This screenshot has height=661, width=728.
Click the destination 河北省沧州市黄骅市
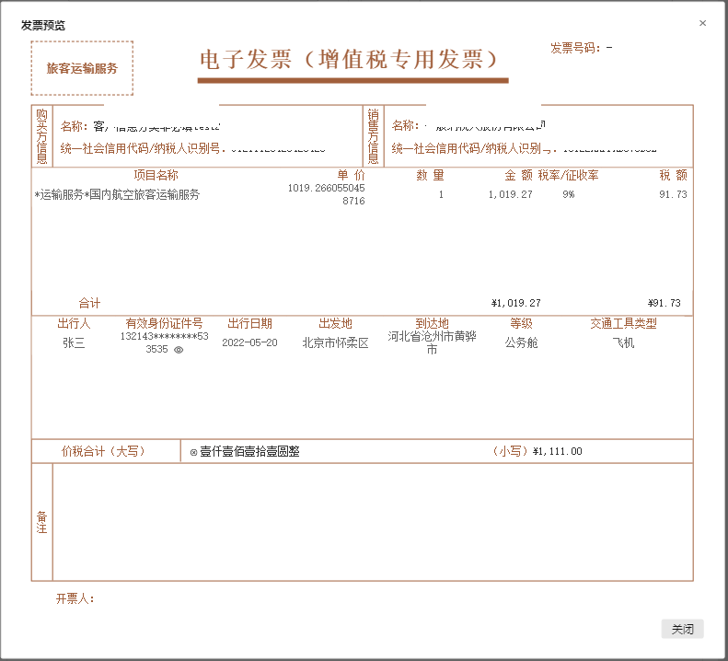coord(432,342)
